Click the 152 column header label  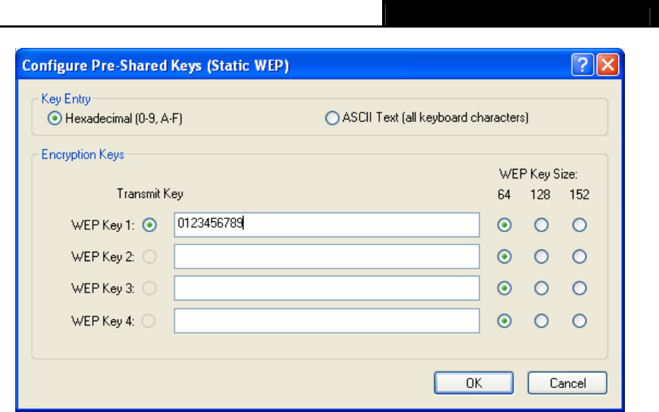pyautogui.click(x=579, y=194)
